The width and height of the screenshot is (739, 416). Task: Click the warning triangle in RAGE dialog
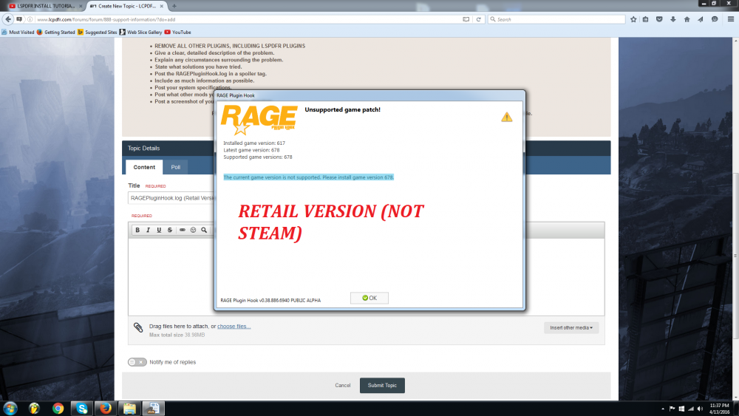point(507,117)
